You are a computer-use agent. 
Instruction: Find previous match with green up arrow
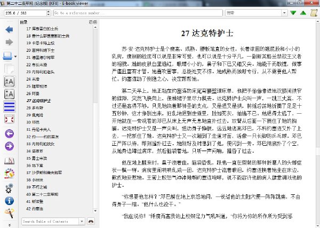[303, 13]
